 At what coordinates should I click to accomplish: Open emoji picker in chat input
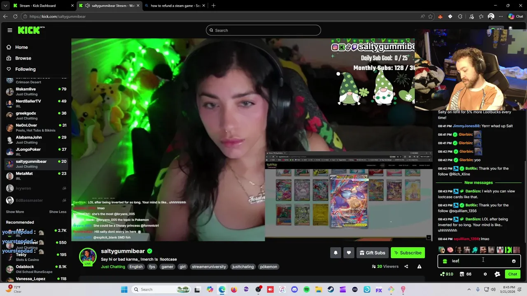(x=513, y=261)
